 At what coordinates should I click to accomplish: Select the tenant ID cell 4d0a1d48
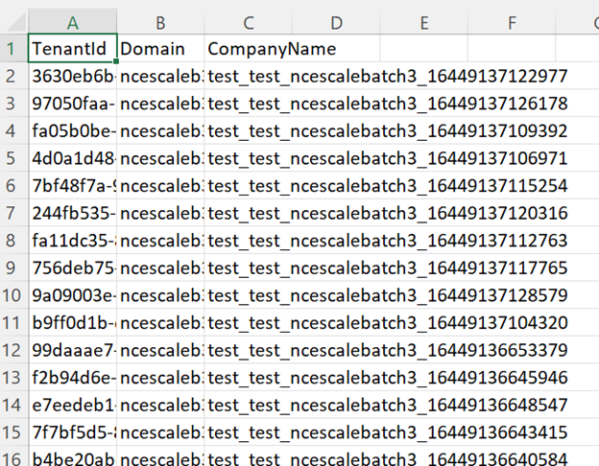(x=73, y=157)
